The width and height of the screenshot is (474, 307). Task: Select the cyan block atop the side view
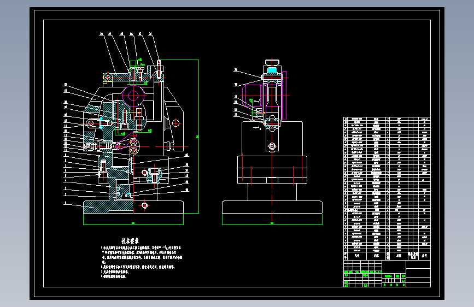point(272,70)
